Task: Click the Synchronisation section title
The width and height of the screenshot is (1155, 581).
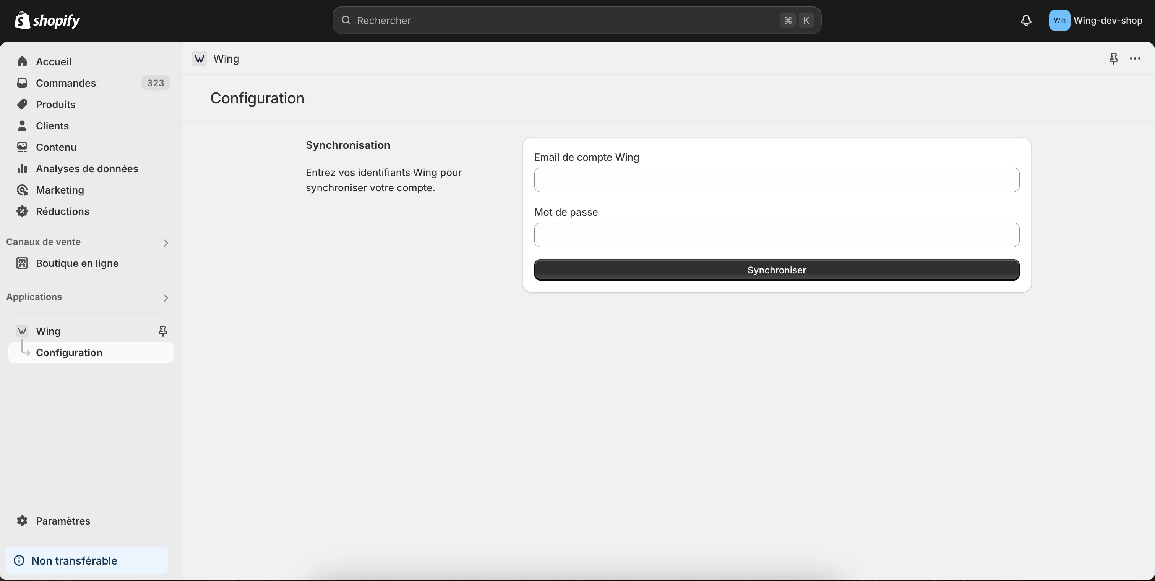Action: click(x=348, y=145)
